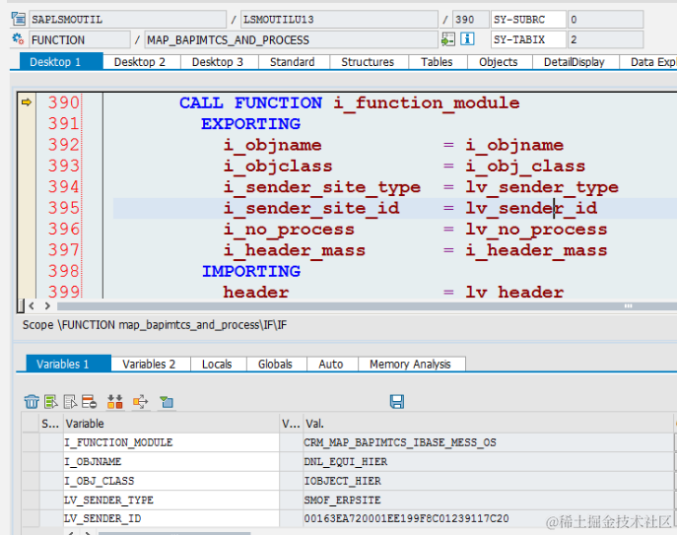Click the MAP_BAPIMTCS_AND_PROCESS field
This screenshot has height=535, width=677.
(x=292, y=39)
